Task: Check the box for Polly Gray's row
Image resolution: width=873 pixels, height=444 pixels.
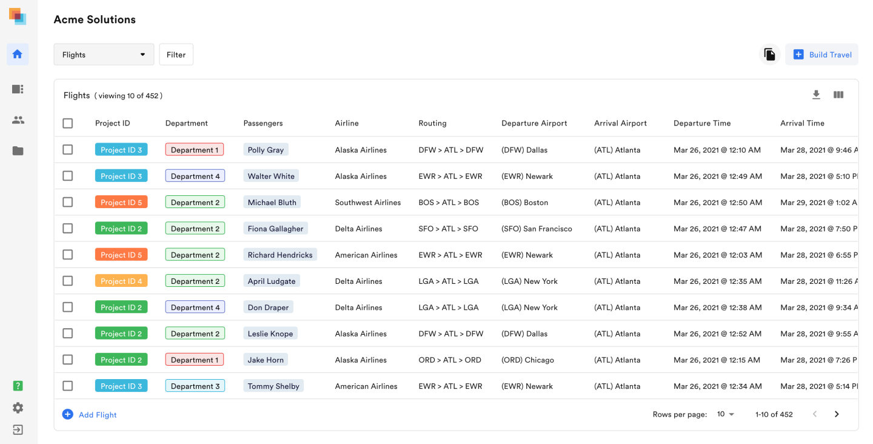Action: (68, 149)
